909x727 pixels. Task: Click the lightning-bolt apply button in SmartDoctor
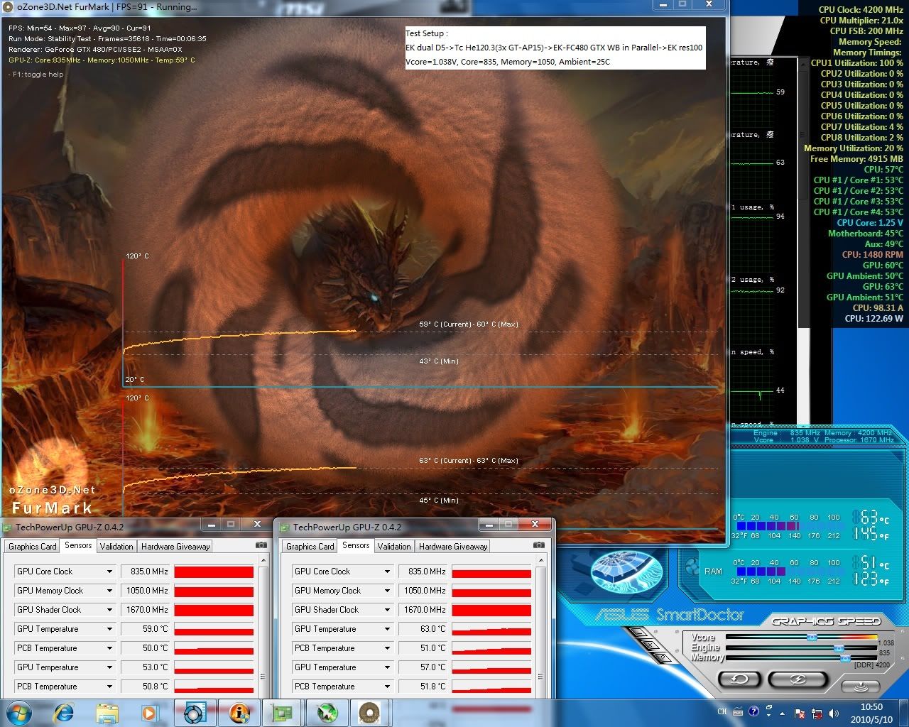pos(798,679)
